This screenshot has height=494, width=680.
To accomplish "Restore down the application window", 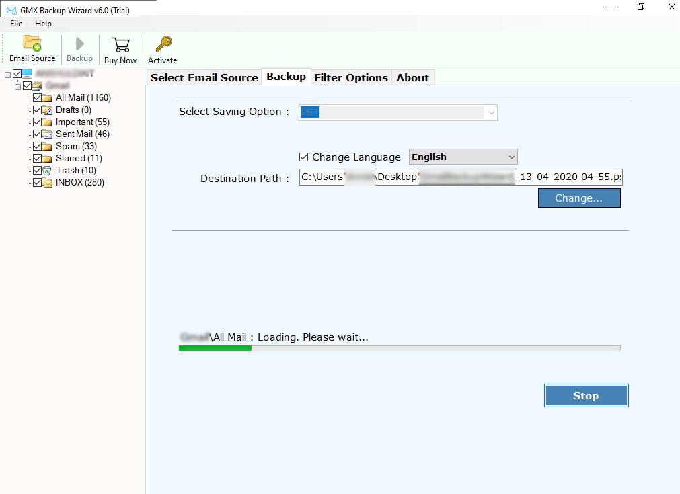I will coord(640,7).
